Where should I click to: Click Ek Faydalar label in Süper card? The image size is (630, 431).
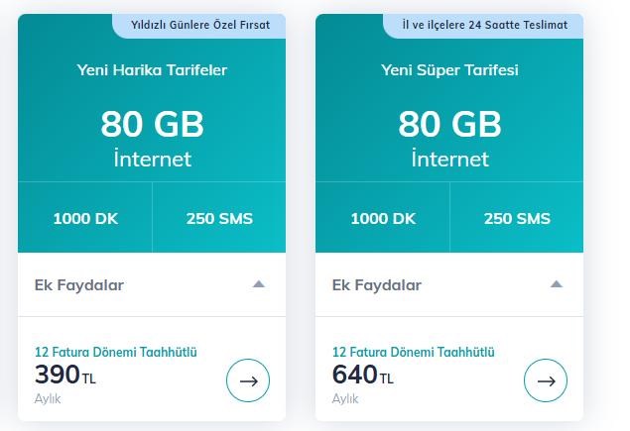[377, 285]
